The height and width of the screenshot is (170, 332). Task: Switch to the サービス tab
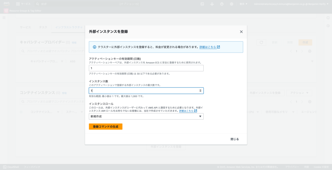click(x=25, y=27)
